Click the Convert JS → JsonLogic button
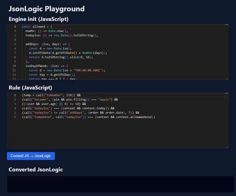This screenshot has width=236, height=196. point(31,156)
